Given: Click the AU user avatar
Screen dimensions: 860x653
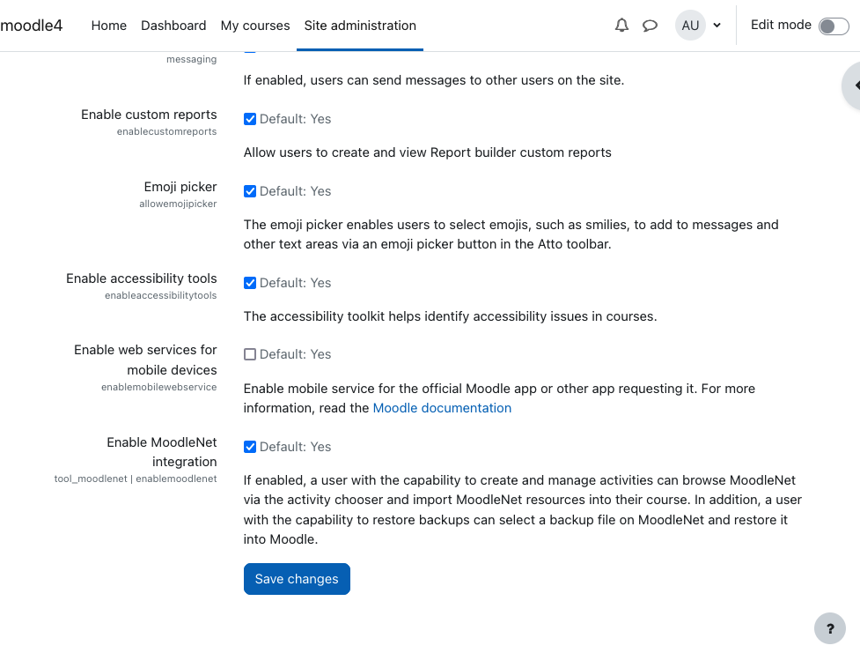Looking at the screenshot, I should point(690,26).
